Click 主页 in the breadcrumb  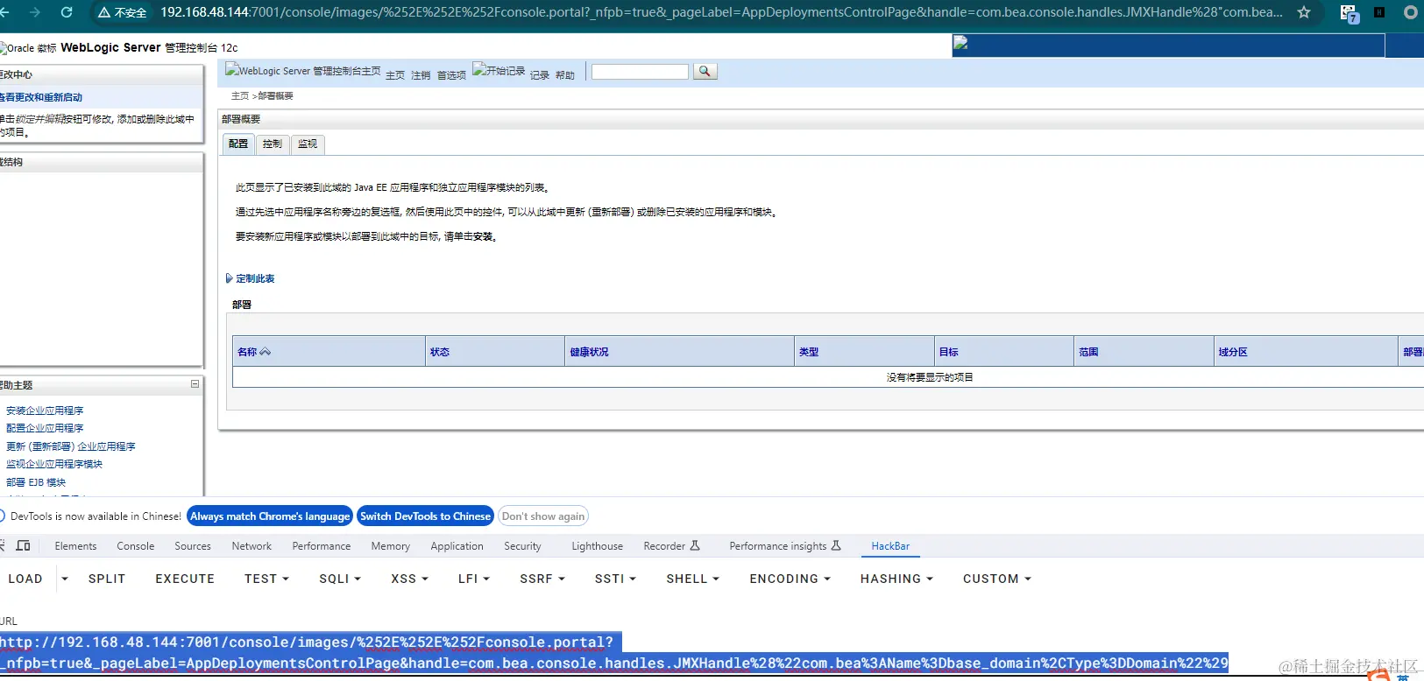pyautogui.click(x=240, y=96)
